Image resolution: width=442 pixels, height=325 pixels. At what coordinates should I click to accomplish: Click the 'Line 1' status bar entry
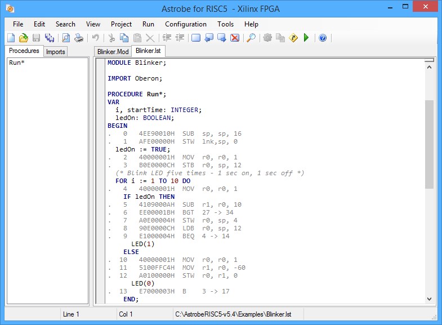[71, 314]
